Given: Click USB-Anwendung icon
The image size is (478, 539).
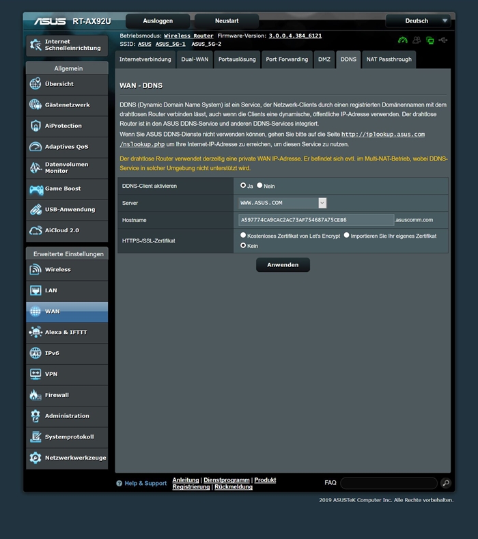Looking at the screenshot, I should (36, 209).
